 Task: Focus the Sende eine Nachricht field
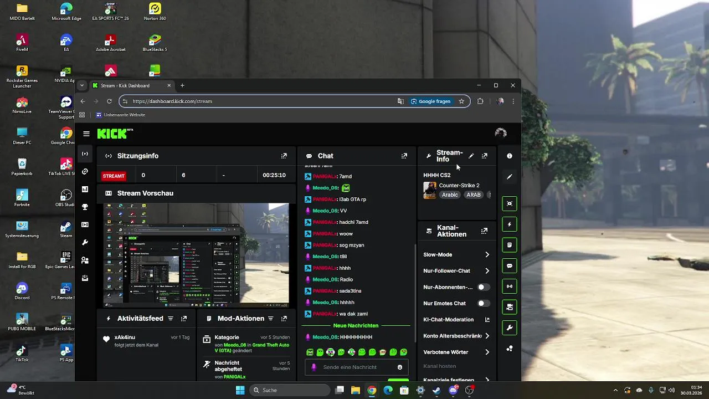(x=356, y=367)
